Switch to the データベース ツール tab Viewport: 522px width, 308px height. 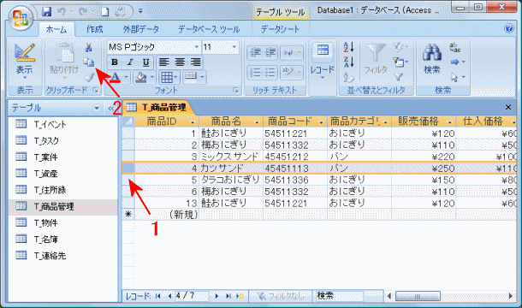pyautogui.click(x=209, y=29)
